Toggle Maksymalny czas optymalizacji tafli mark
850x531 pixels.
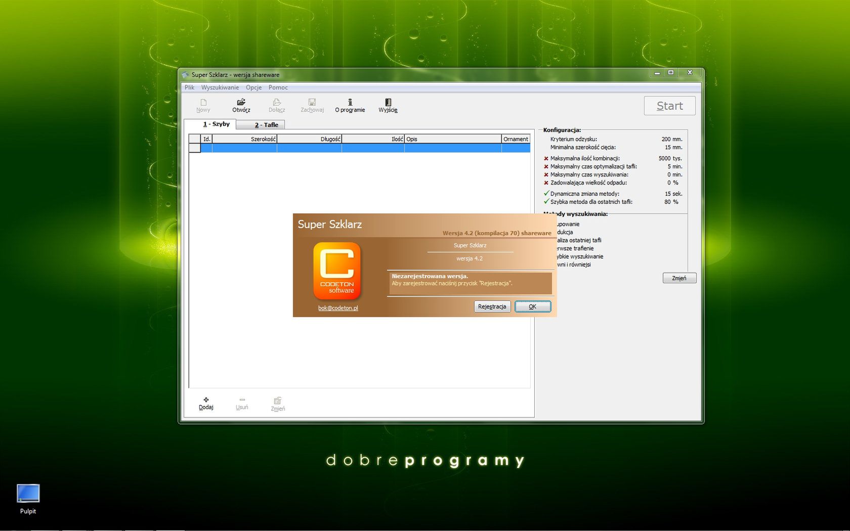546,166
